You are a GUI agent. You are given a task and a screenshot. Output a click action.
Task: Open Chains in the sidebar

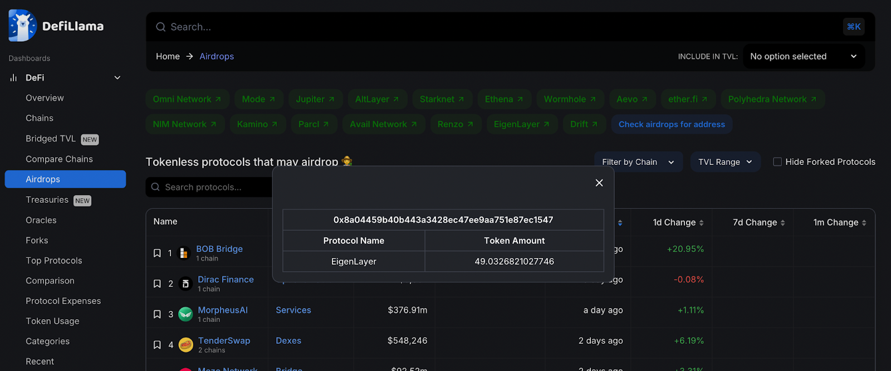click(x=40, y=118)
